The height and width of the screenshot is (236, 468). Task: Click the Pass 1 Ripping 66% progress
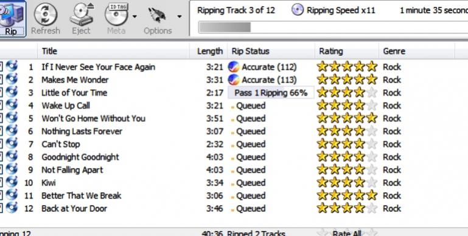click(271, 93)
